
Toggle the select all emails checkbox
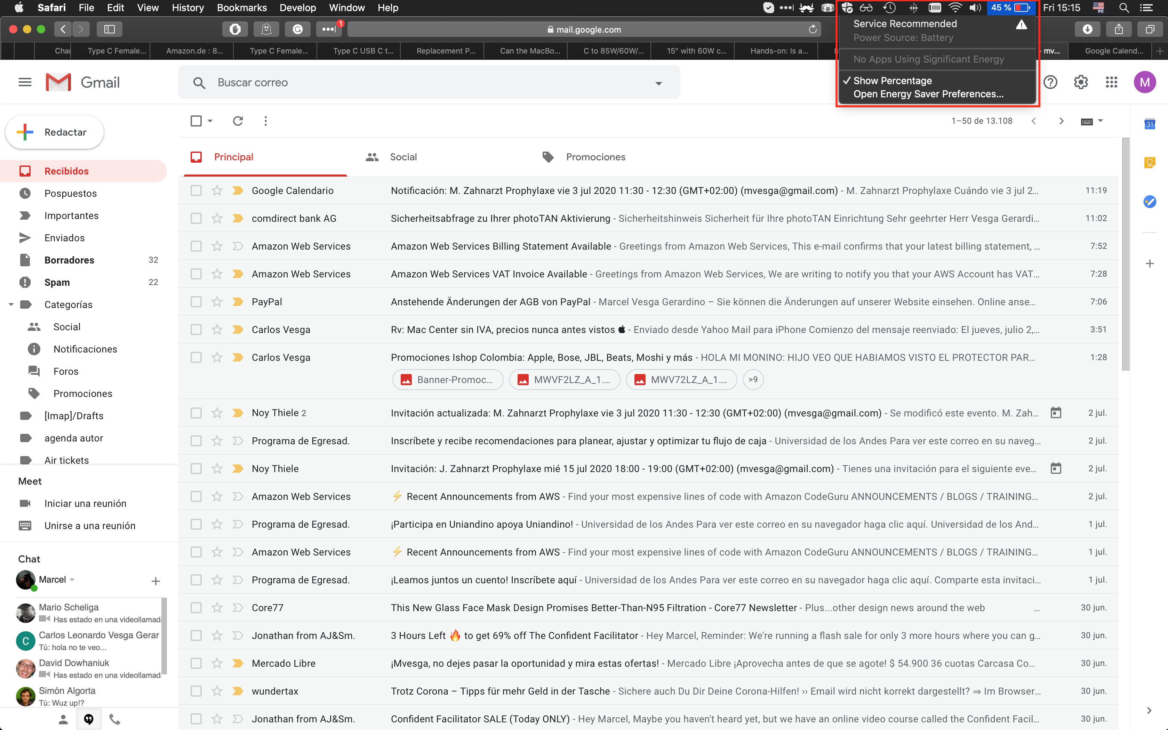click(196, 121)
